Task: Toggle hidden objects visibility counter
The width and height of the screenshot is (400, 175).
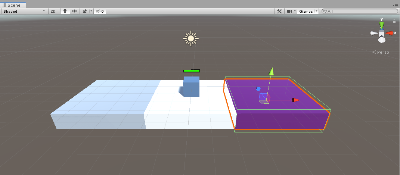Action: 100,11
